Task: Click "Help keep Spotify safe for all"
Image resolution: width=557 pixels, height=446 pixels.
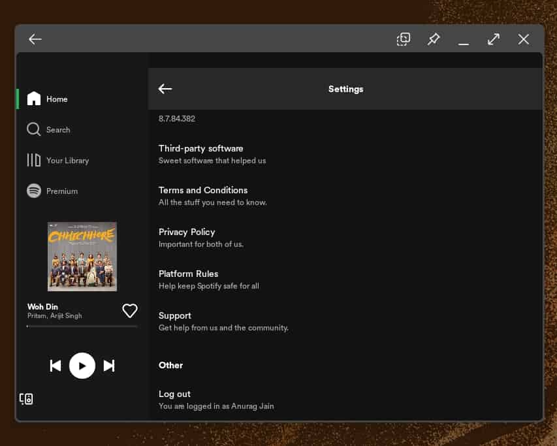Action: [x=208, y=286]
